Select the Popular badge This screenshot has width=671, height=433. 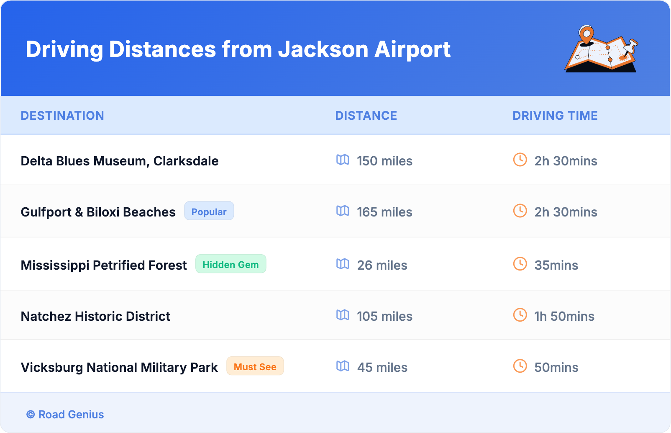click(209, 211)
